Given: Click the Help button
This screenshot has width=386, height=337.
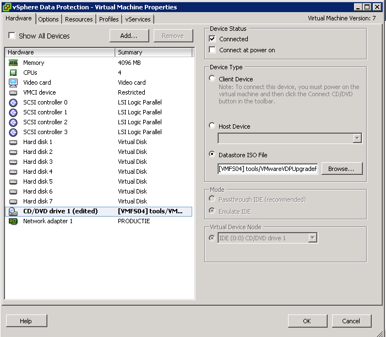Looking at the screenshot, I should point(26,321).
